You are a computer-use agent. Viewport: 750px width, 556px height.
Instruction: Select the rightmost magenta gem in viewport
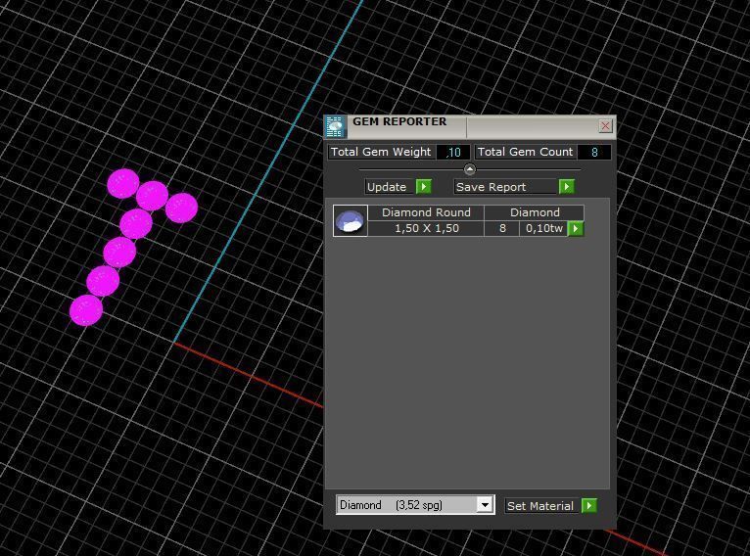182,208
